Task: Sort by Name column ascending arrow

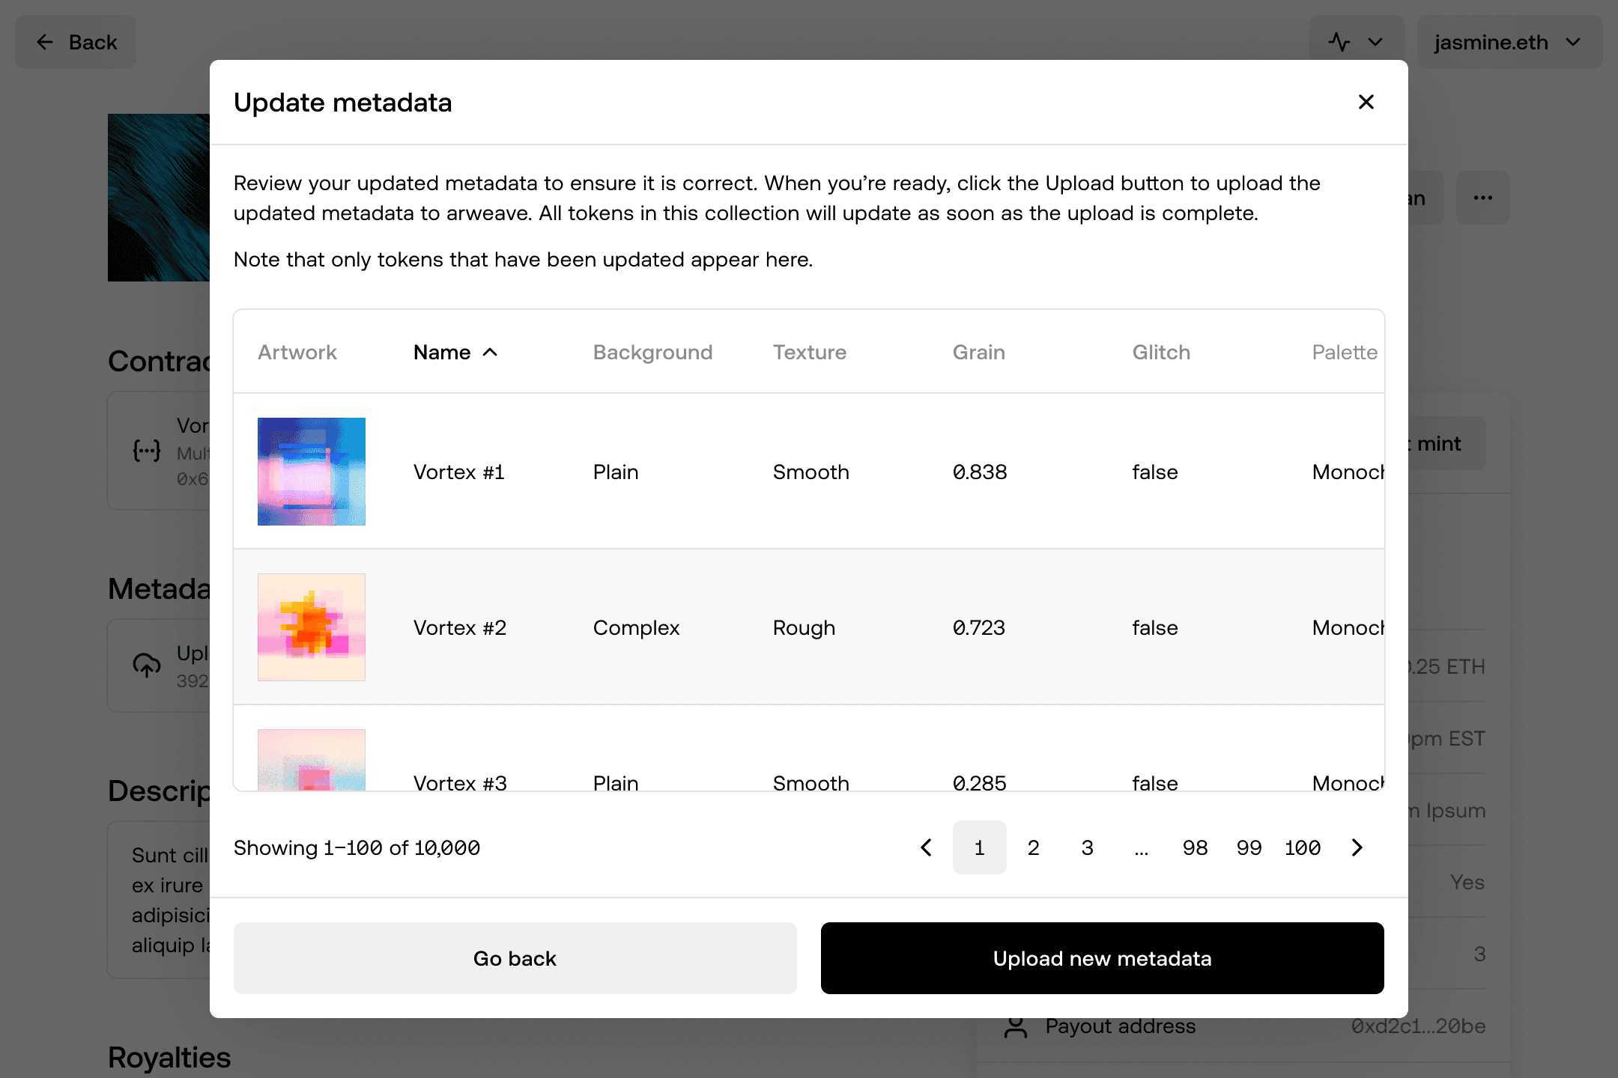Action: [490, 353]
